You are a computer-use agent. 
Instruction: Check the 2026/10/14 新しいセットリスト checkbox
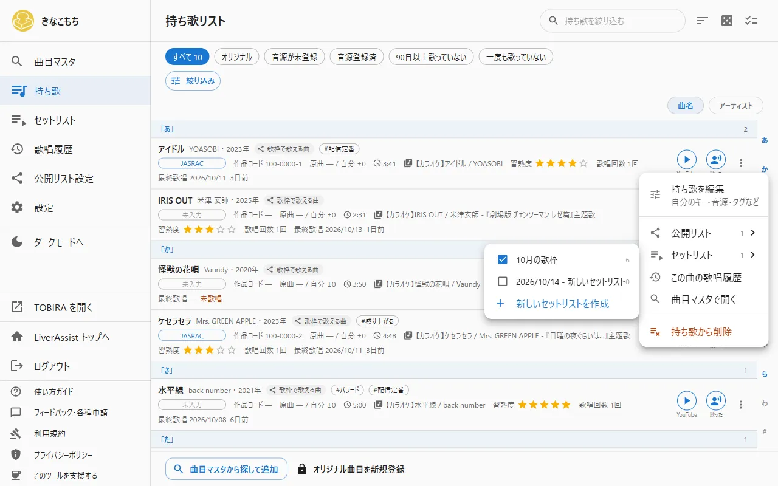pos(503,281)
